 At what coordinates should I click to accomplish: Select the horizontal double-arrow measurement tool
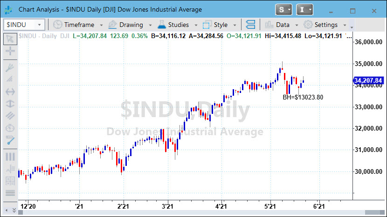[x=10, y=92]
